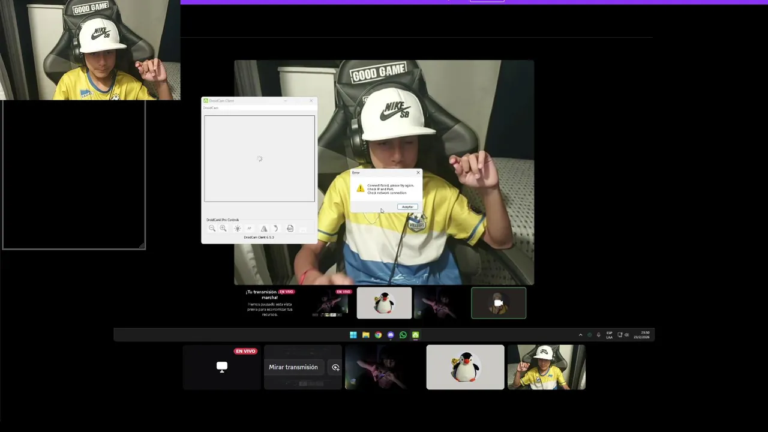Click the DroidCamX Pro Controls label
The height and width of the screenshot is (432, 768).
(x=223, y=220)
